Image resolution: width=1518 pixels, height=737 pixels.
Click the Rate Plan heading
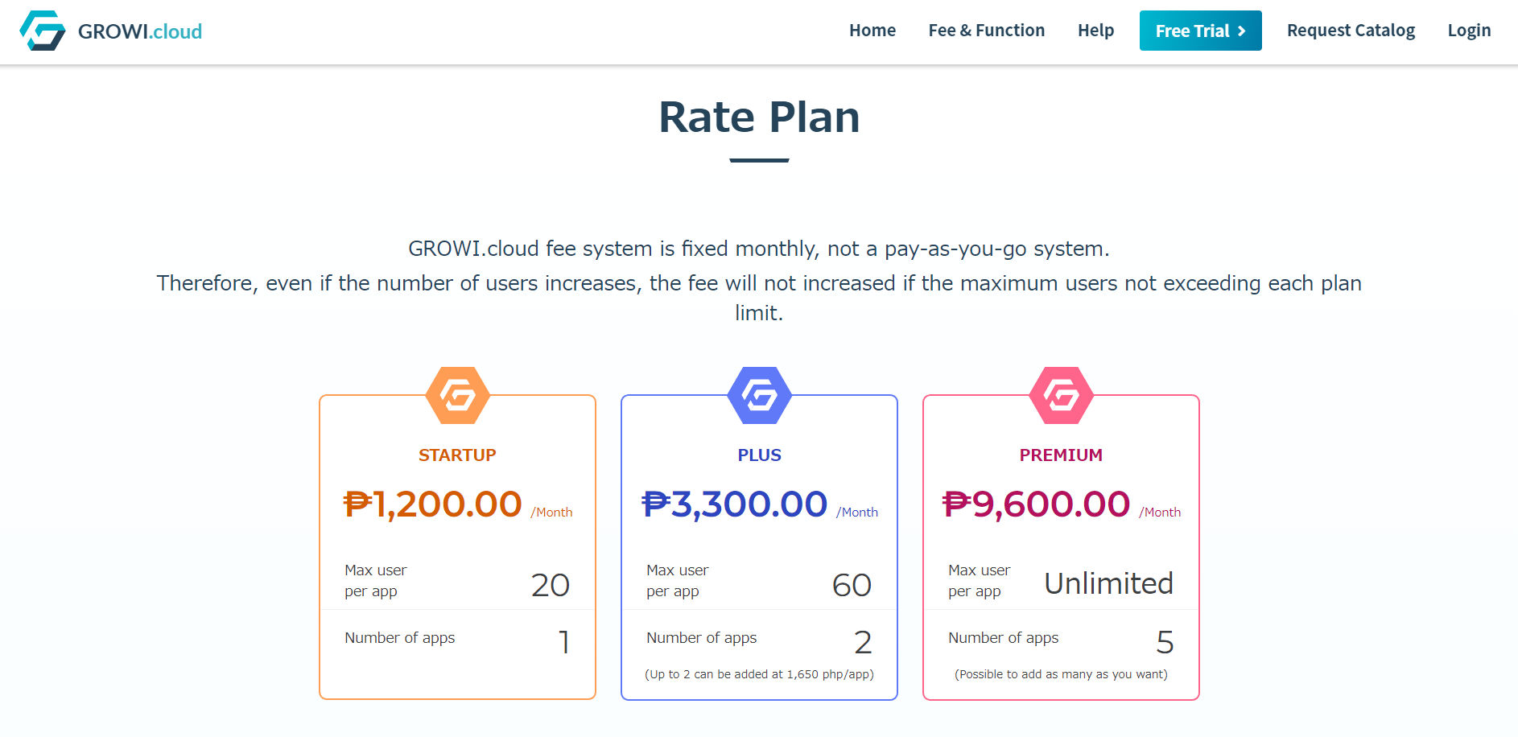tap(759, 117)
